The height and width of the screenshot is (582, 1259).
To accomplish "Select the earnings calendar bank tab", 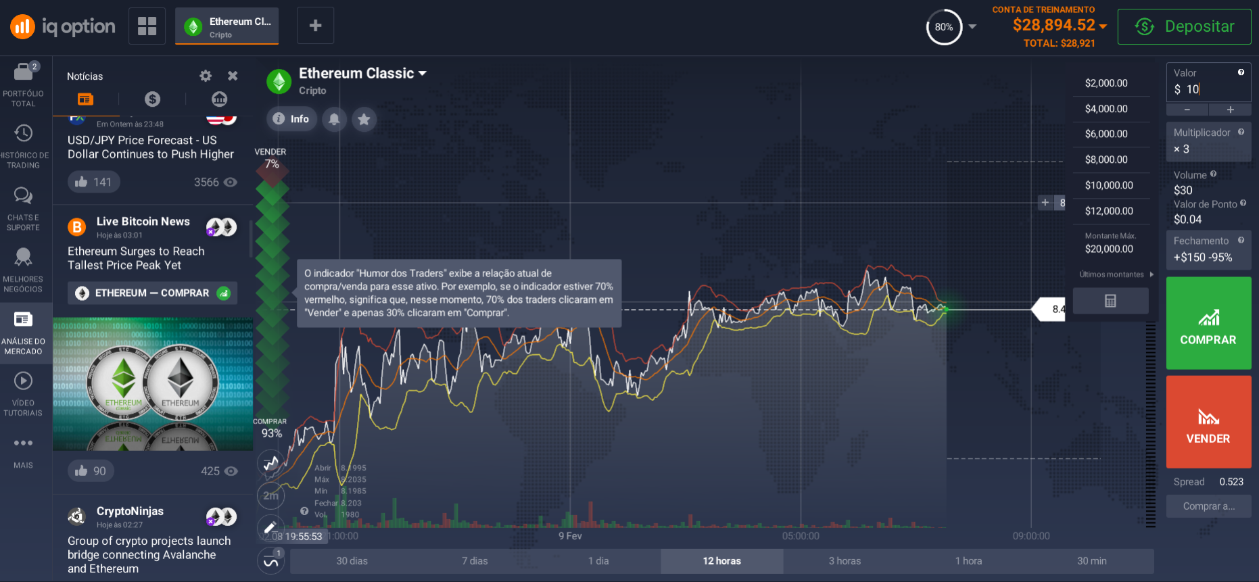I will click(x=220, y=99).
